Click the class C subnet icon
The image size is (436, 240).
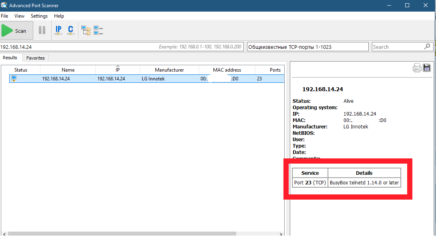click(x=70, y=30)
